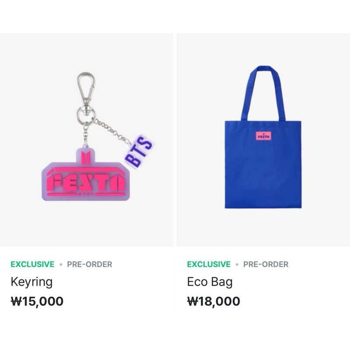The image size is (350, 350).
Task: Select the Keyring product title
Action: click(31, 282)
